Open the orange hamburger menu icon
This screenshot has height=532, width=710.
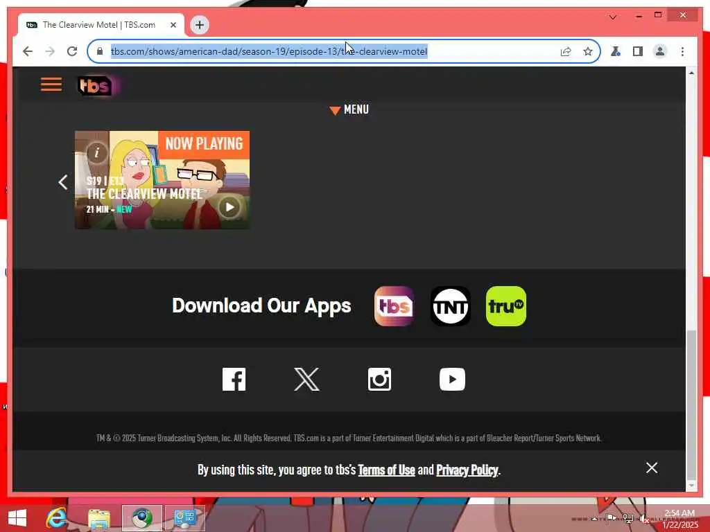pyautogui.click(x=51, y=84)
